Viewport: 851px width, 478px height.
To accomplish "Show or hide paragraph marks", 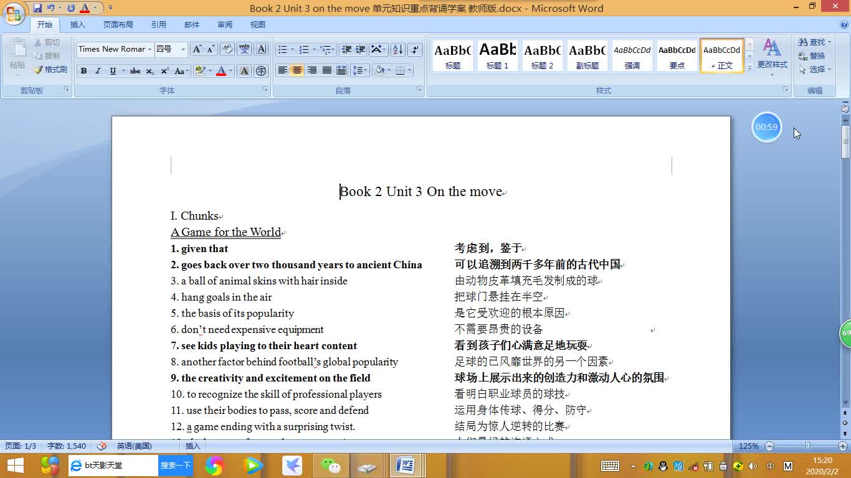I will 415,49.
